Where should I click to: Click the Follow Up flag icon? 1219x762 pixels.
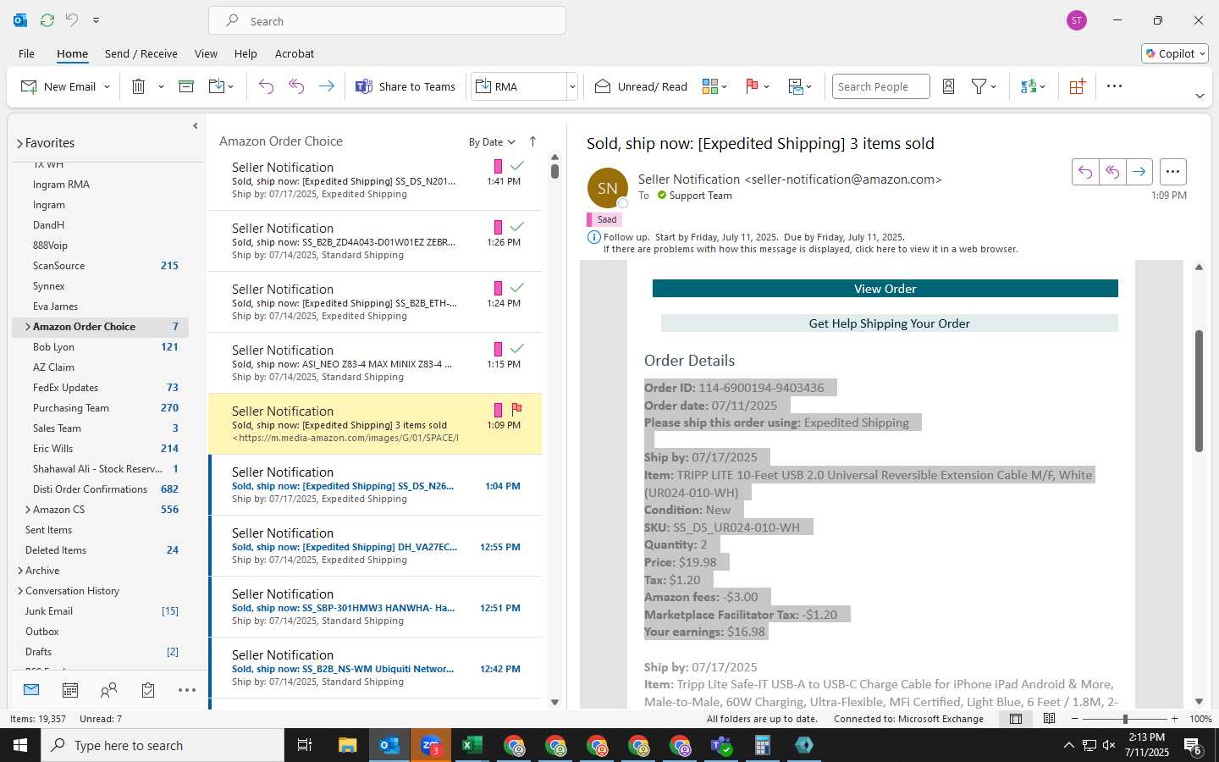point(751,86)
